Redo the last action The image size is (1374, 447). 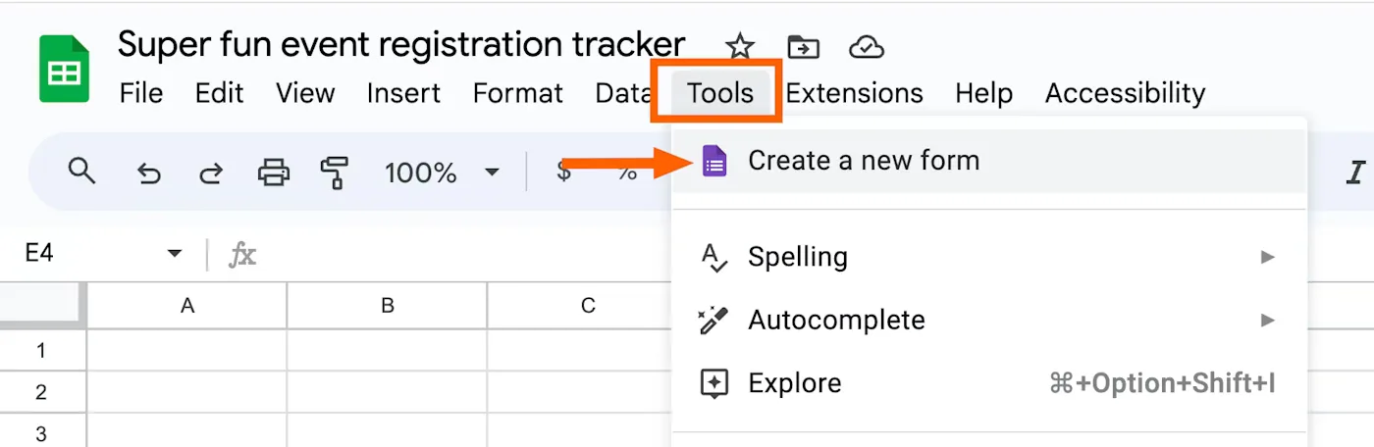(x=210, y=174)
